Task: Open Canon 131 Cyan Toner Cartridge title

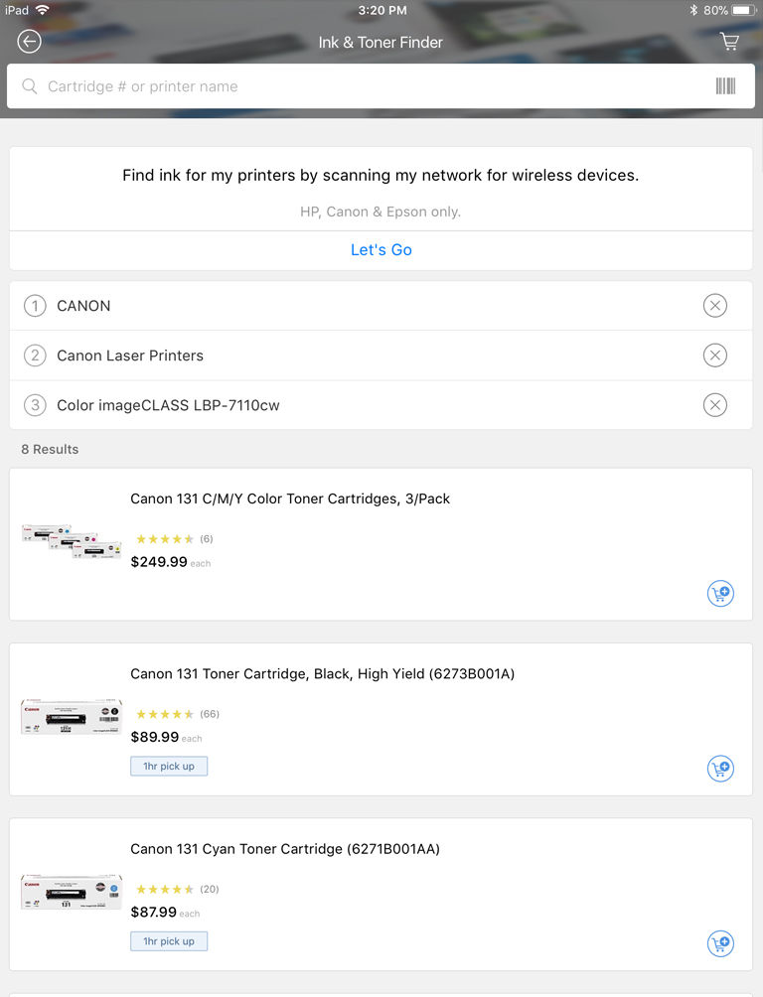Action: 285,849
